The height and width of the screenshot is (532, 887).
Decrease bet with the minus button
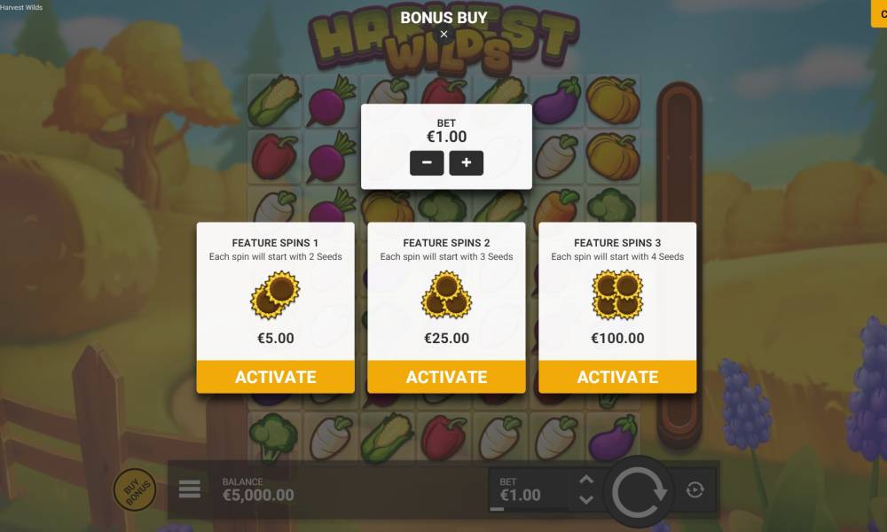pyautogui.click(x=427, y=163)
